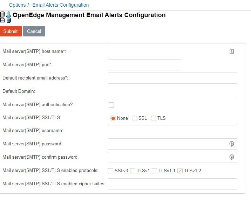Focus the SMTP port input field
The height and width of the screenshot is (200, 251).
(x=144, y=65)
